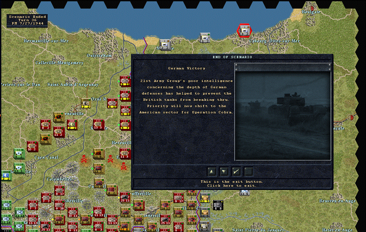366x232 pixels.
Task: Select the tan artillery unit 8 2 at Benouville
Action: [x=59, y=117]
